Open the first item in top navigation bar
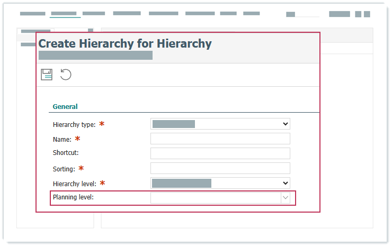This screenshot has width=392, height=247. [x=32, y=14]
